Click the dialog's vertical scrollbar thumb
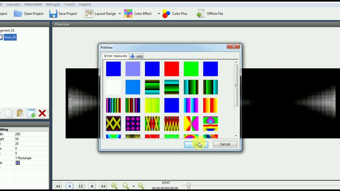Image resolution: width=340 pixels, height=191 pixels. coord(236,85)
